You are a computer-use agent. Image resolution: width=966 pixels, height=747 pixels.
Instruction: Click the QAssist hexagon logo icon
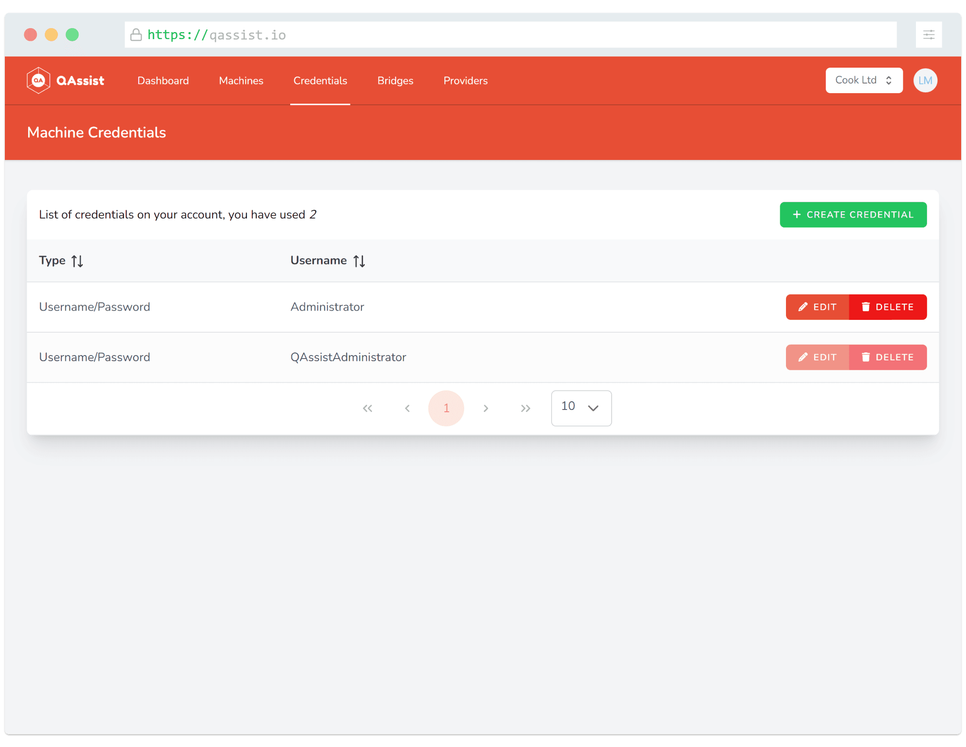[x=39, y=80]
